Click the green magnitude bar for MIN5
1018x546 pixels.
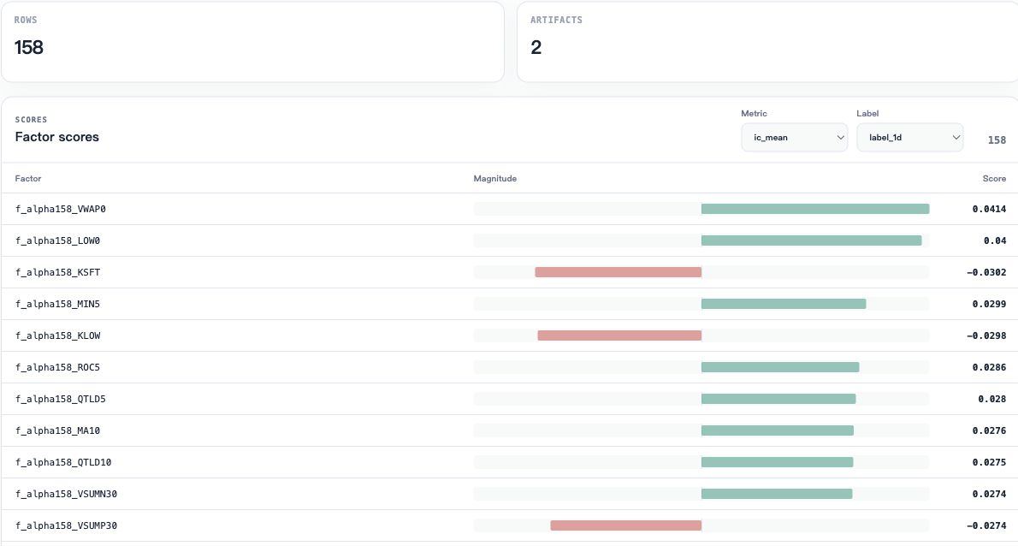click(x=784, y=304)
